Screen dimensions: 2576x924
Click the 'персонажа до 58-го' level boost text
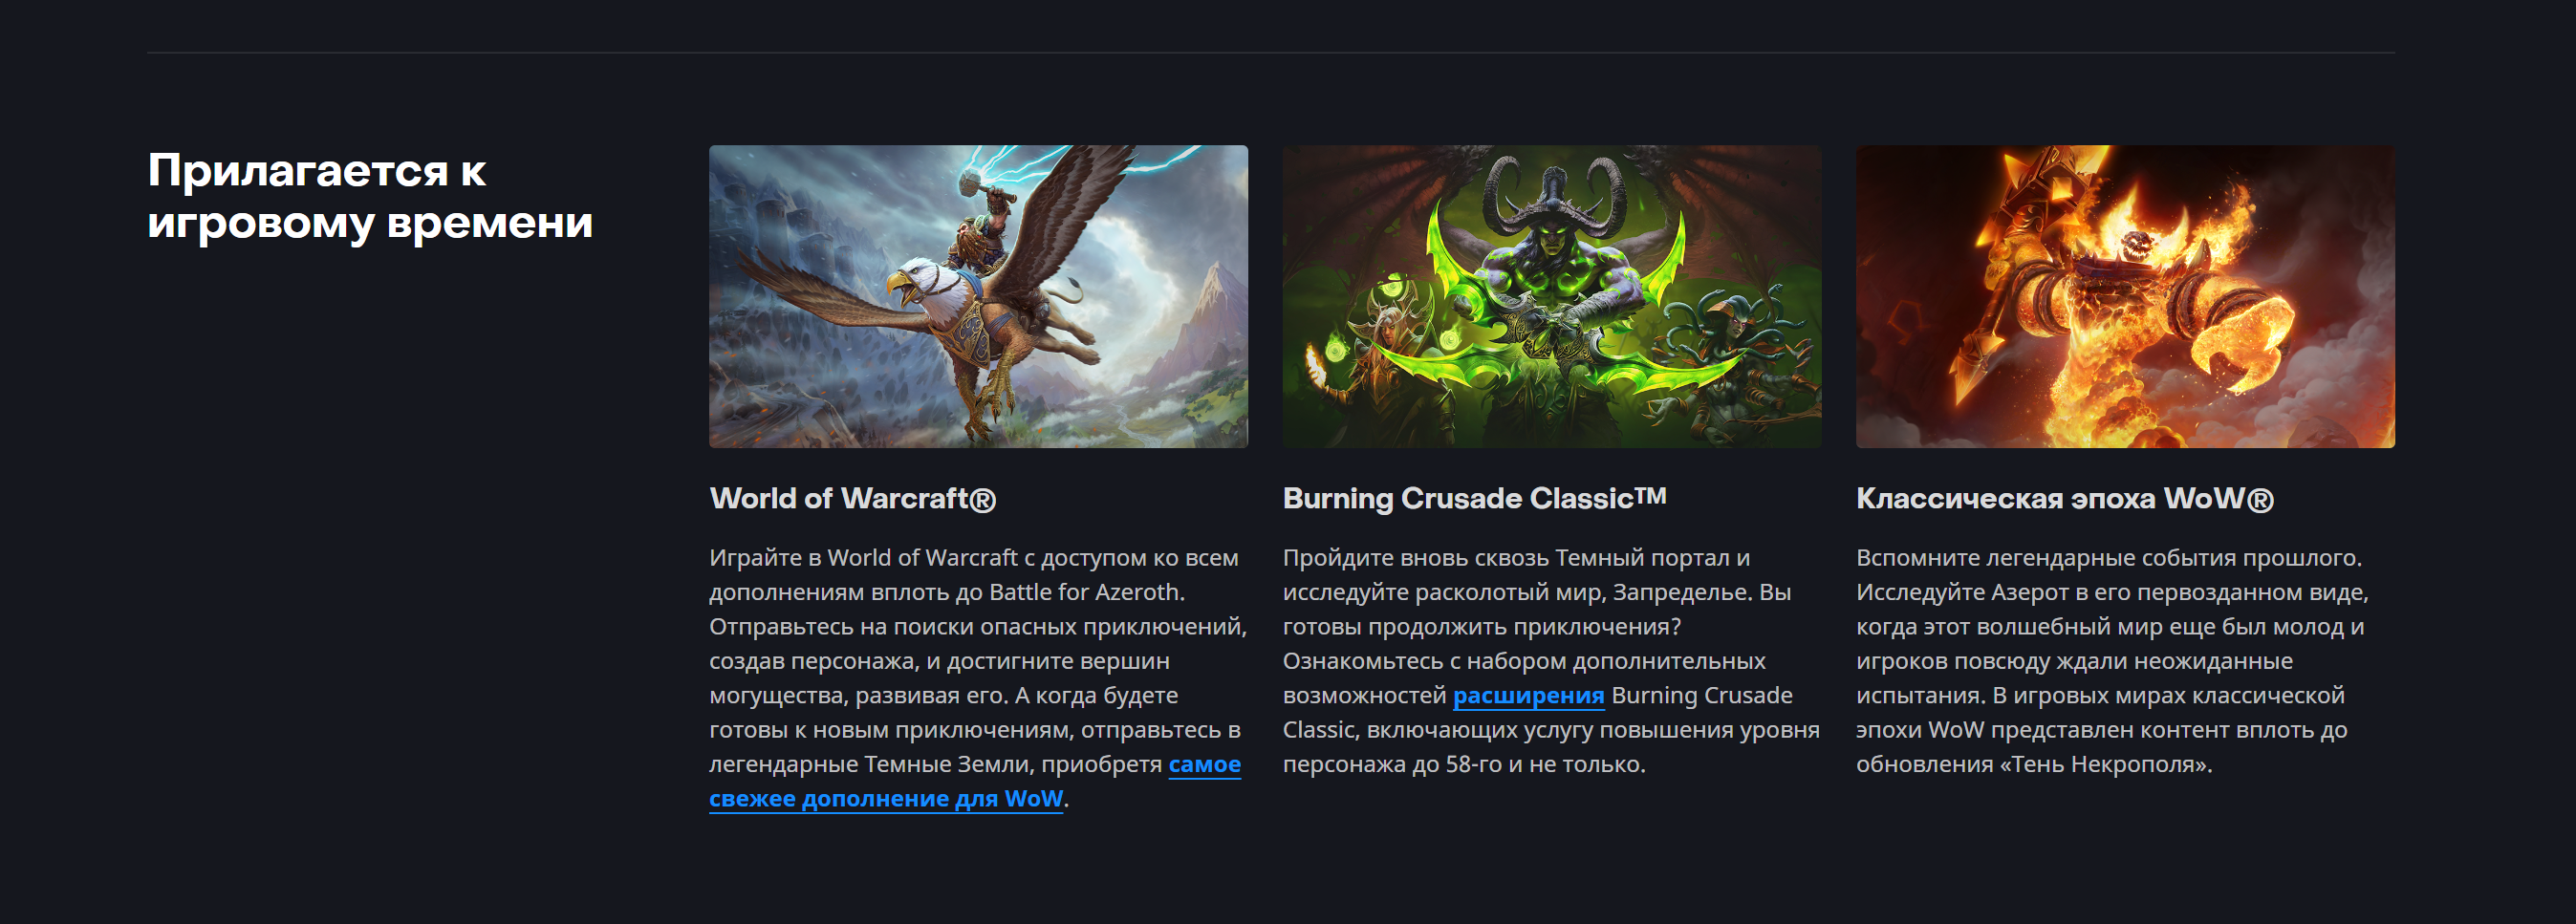click(x=1392, y=764)
